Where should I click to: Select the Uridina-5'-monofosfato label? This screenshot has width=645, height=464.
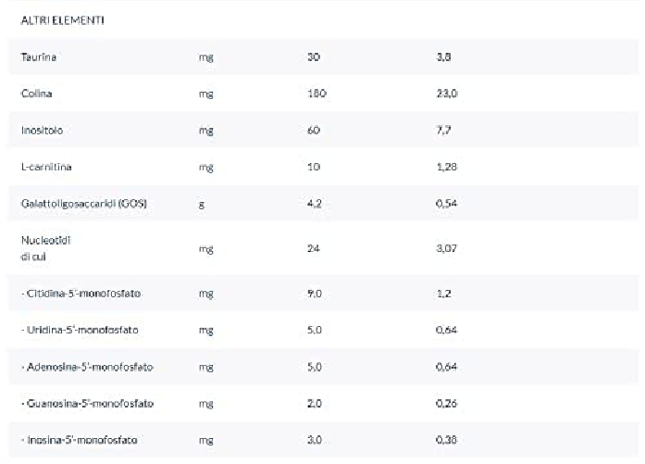click(x=82, y=330)
